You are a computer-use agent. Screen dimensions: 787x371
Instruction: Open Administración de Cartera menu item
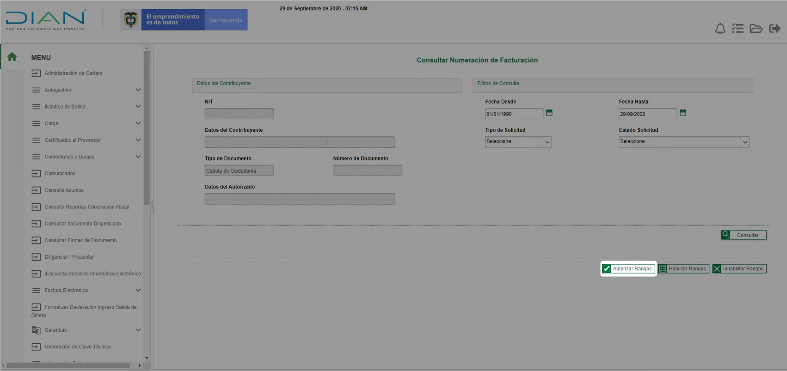[73, 73]
